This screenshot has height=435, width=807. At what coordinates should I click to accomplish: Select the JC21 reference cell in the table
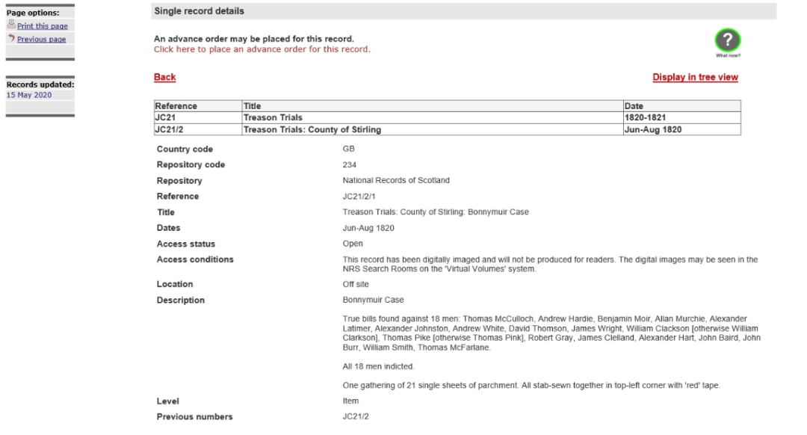(164, 118)
